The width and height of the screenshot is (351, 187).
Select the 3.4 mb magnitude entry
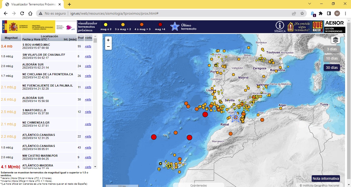coord(6,46)
